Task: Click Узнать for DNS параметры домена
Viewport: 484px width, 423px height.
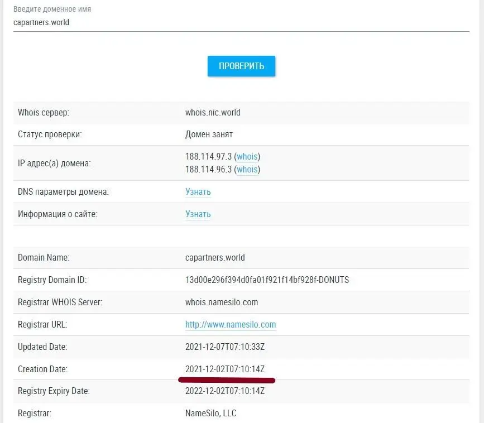Action: coord(198,192)
